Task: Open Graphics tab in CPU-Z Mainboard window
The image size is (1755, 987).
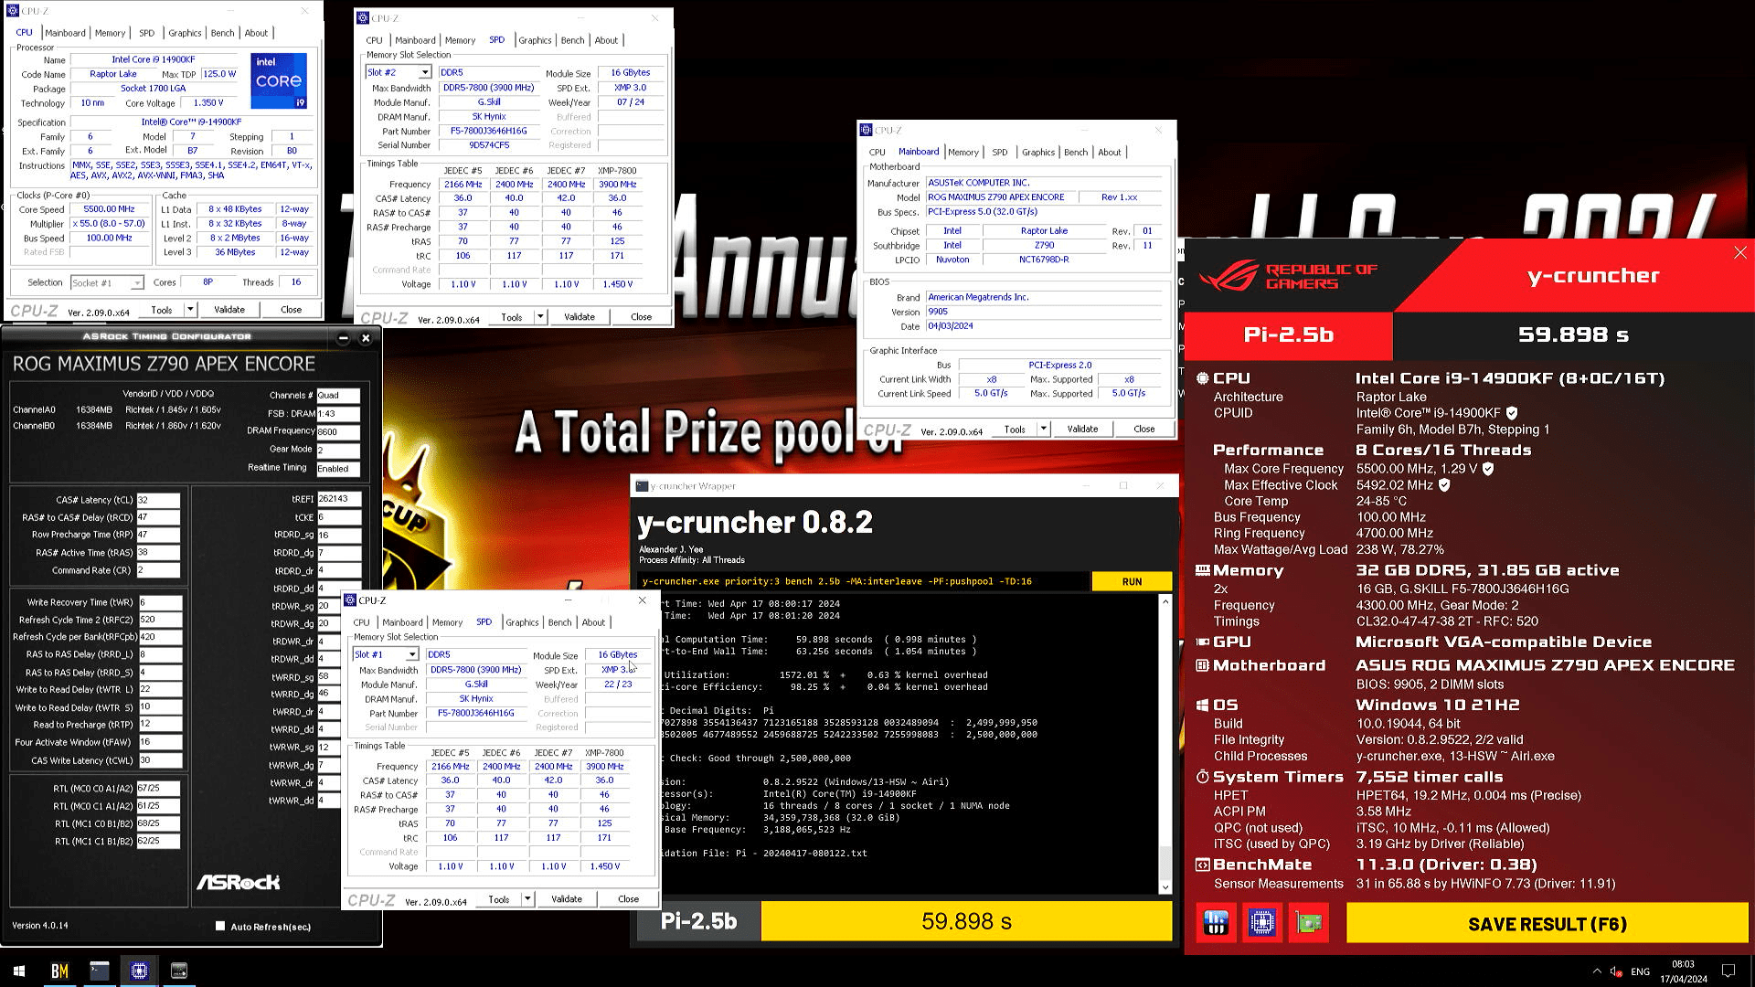Action: (x=1038, y=153)
